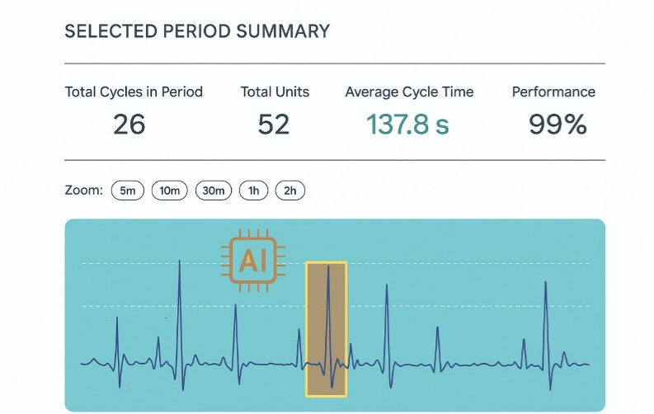Zoom chart to 2h

click(x=290, y=191)
